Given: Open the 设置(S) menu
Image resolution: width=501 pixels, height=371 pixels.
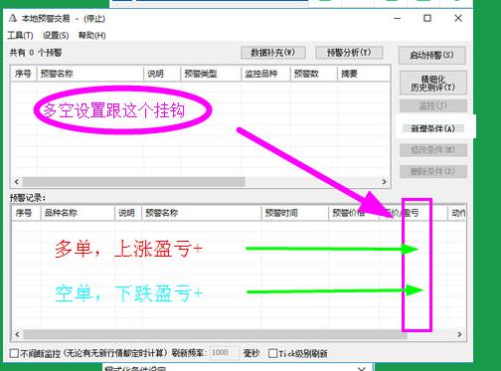Looking at the screenshot, I should 56,35.
